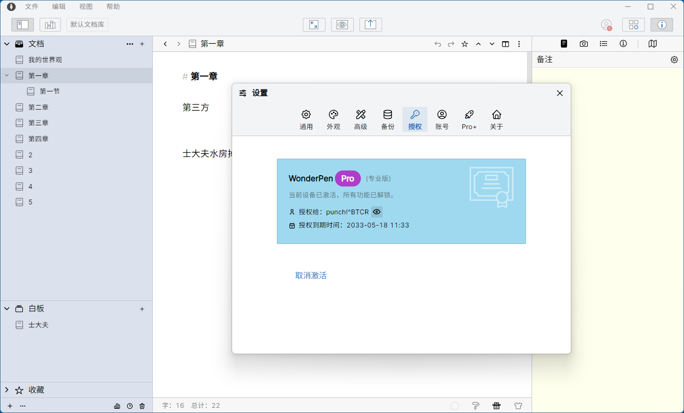Open sidebar footer more options ellipsis
This screenshot has width=684, height=413.
pyautogui.click(x=23, y=406)
